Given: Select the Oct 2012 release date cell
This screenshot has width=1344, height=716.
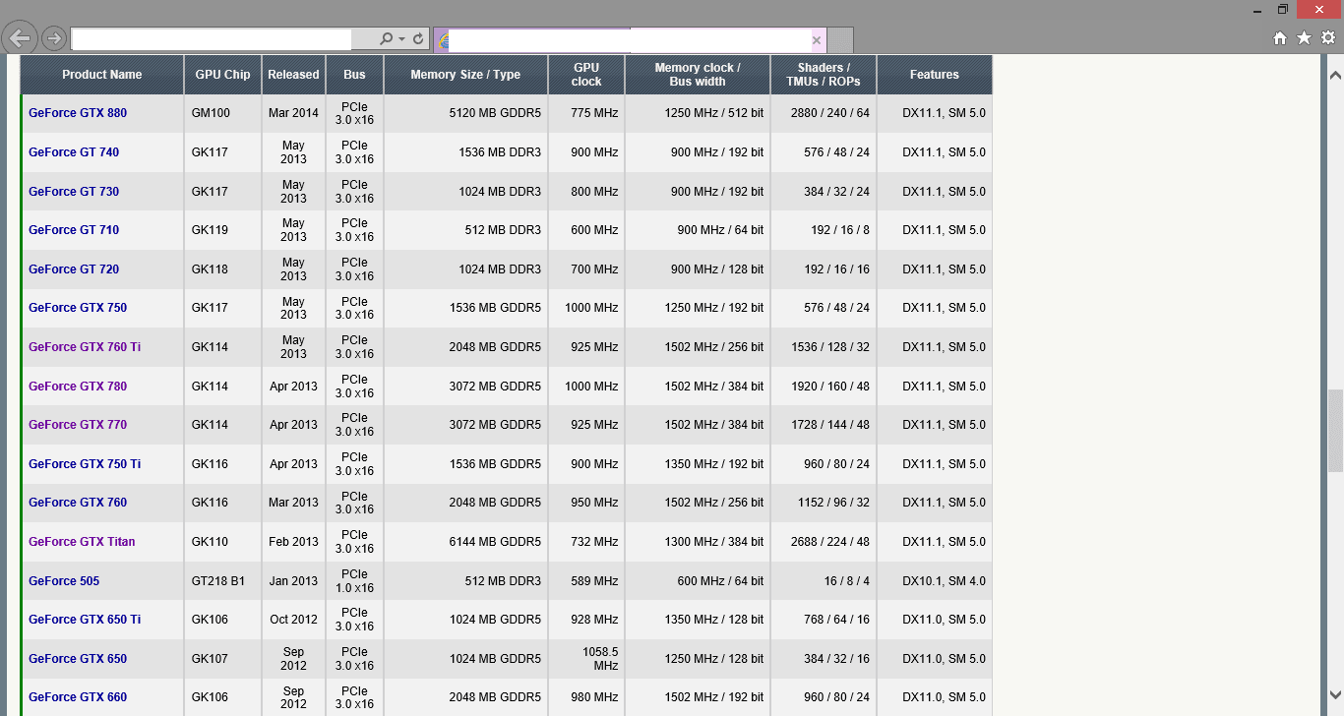Looking at the screenshot, I should [x=293, y=620].
